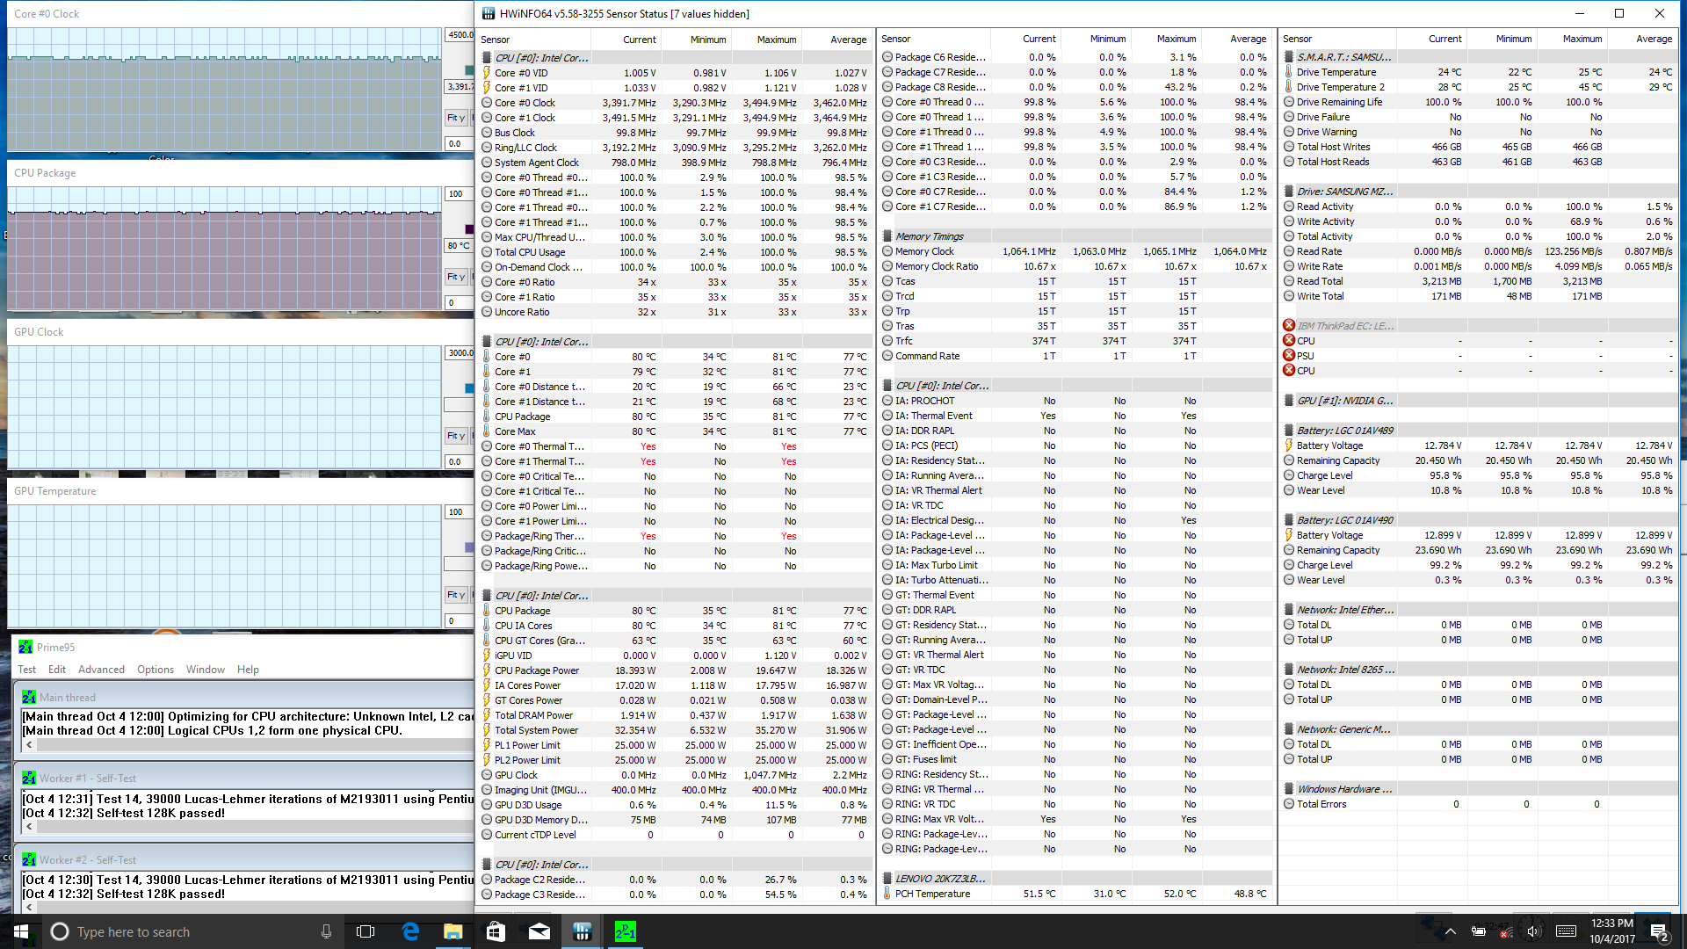
Task: Select the Total Host Writes row
Action: [1479, 147]
